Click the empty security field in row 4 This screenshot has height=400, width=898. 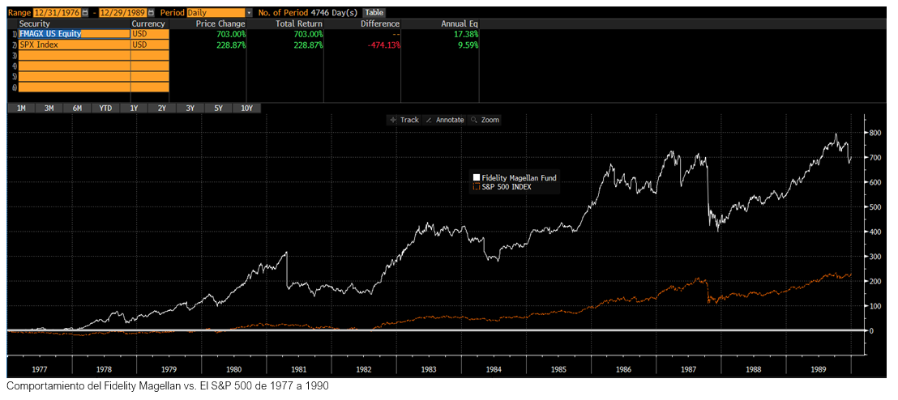(x=74, y=66)
